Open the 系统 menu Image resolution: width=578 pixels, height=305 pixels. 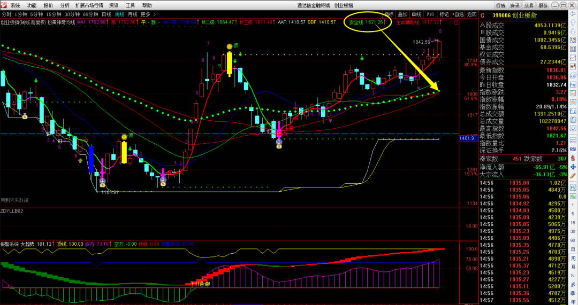point(15,5)
